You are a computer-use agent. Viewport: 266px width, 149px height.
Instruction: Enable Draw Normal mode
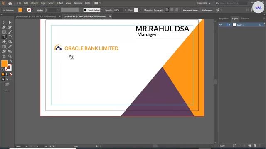(3, 79)
